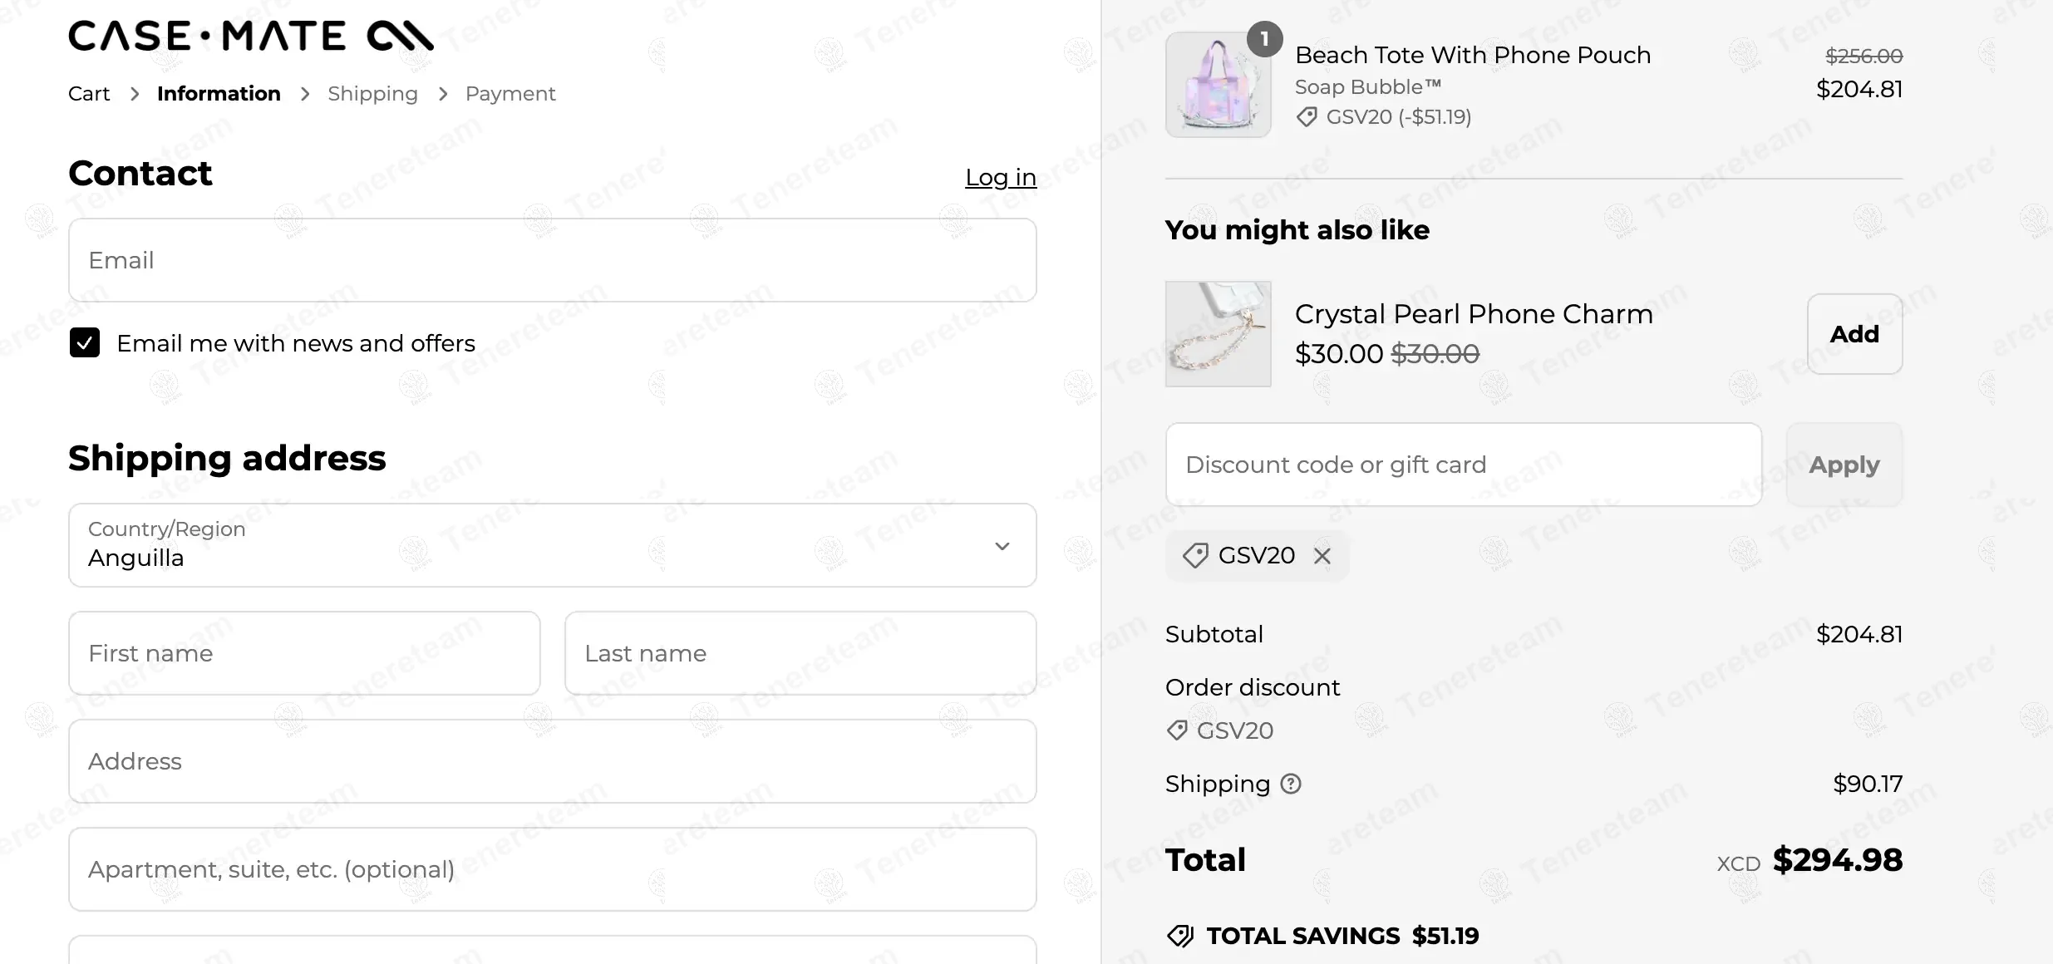The image size is (2053, 964).
Task: Click the quantity badge on tote image
Action: point(1264,39)
